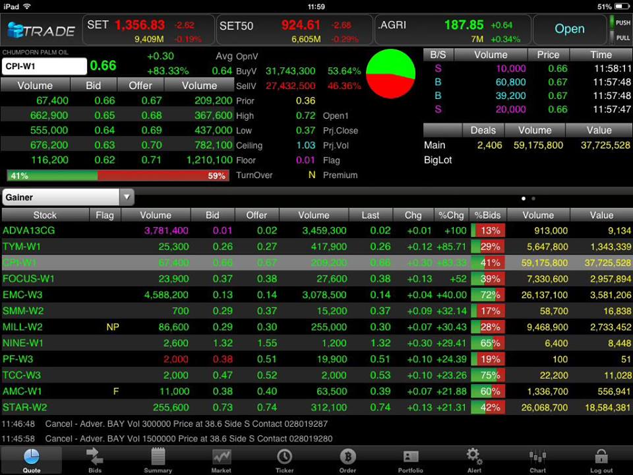
Task: Open the Chart candlestick icon
Action: (537, 457)
